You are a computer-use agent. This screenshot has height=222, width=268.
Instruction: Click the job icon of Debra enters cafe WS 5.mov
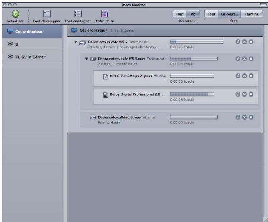click(x=93, y=59)
